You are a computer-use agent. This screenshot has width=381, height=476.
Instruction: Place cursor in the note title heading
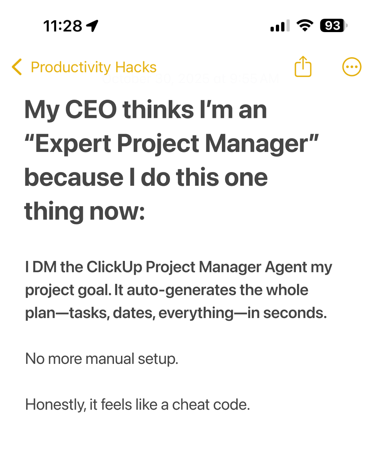pyautogui.click(x=171, y=160)
